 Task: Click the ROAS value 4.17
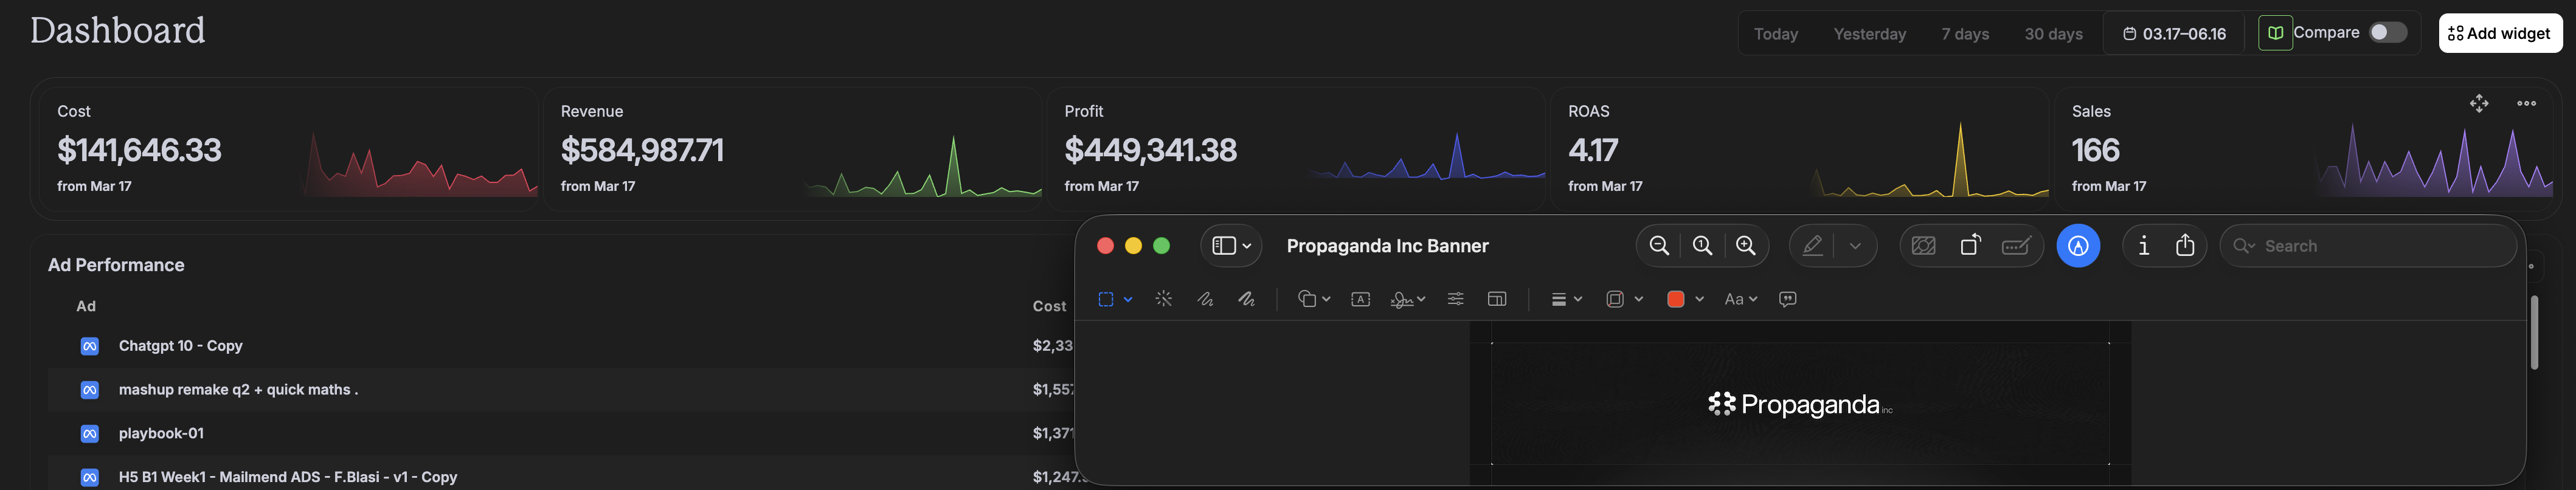(x=1593, y=150)
